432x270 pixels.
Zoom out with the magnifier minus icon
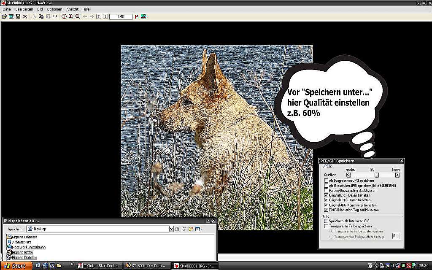click(78, 16)
